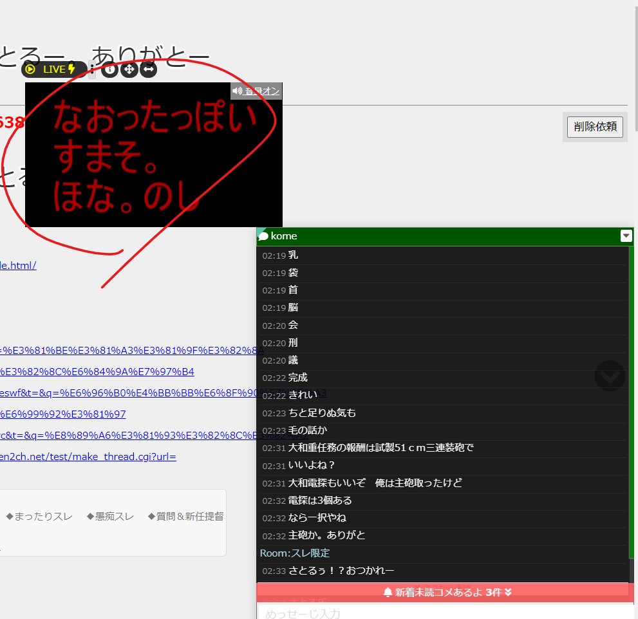Click the kome speech bubble icon
The image size is (638, 619).
pyautogui.click(x=264, y=236)
